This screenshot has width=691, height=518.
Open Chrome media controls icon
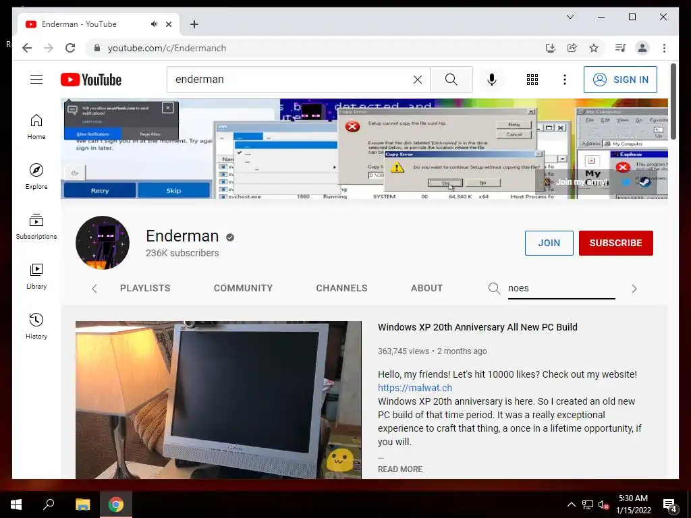[x=621, y=48]
